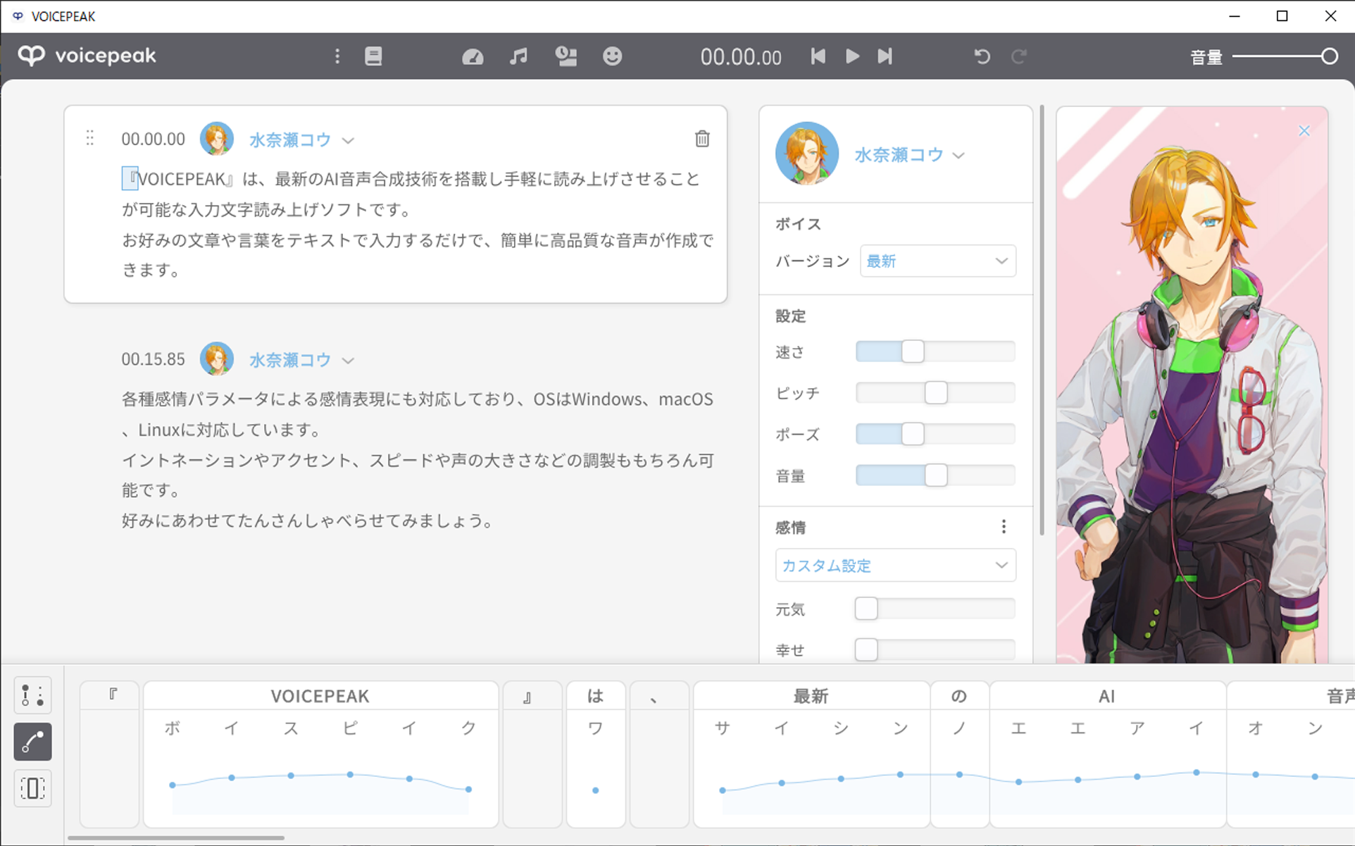Open the pronunciation dictionary book icon

pos(373,56)
